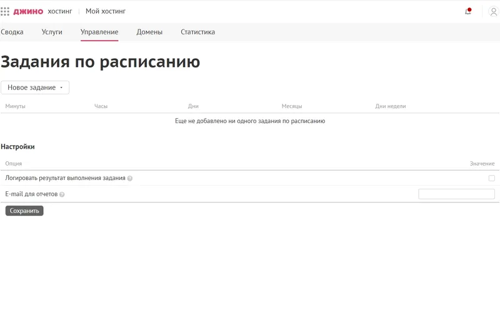The image size is (500, 325).
Task: Open the apps grid icon
Action: click(x=5, y=11)
